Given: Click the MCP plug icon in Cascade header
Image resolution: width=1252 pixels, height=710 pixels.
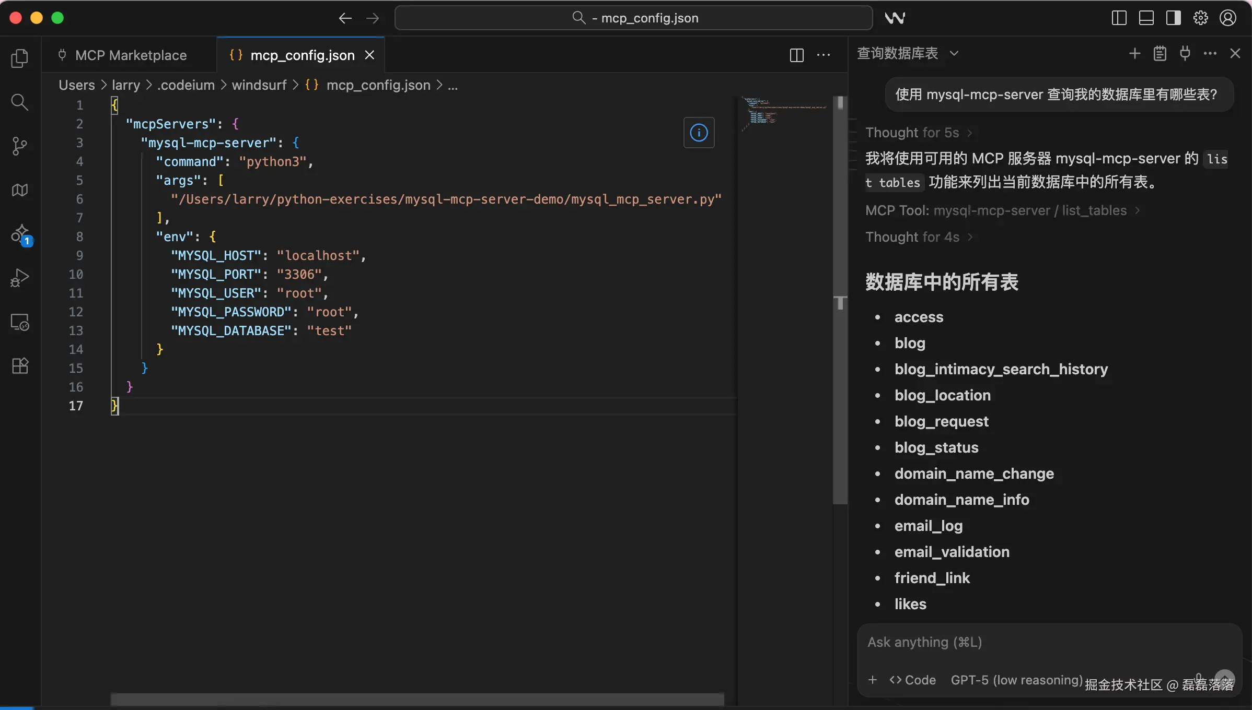Looking at the screenshot, I should point(1185,53).
